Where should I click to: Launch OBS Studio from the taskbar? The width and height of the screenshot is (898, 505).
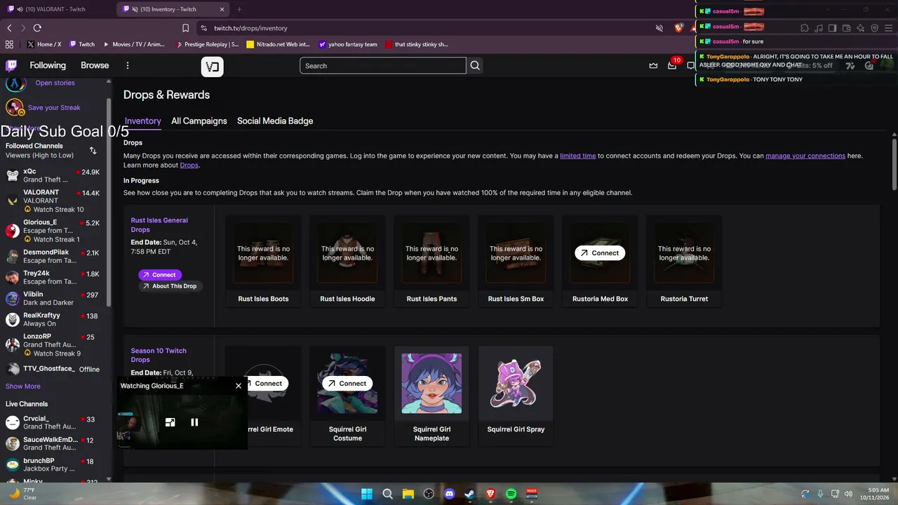(x=429, y=494)
